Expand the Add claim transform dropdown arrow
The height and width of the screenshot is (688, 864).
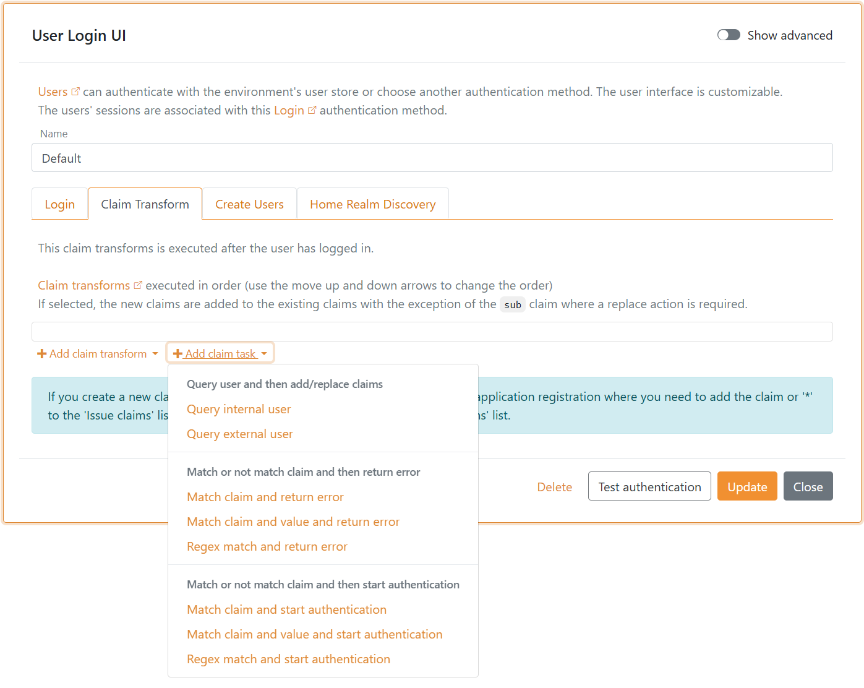[155, 354]
